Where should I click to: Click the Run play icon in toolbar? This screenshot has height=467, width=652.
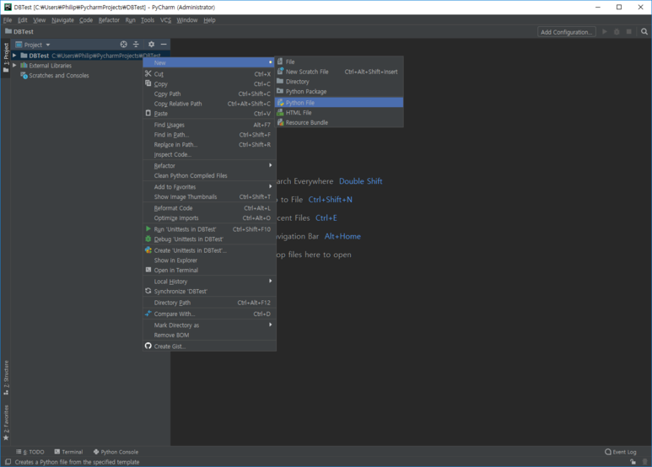pyautogui.click(x=605, y=32)
